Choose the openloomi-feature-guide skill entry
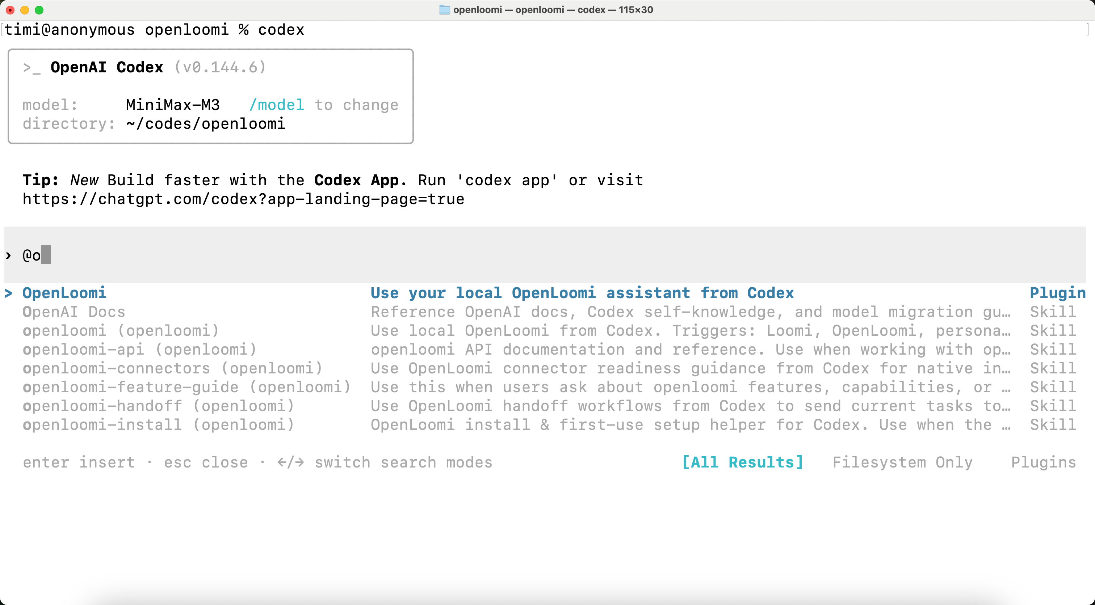 (545, 387)
